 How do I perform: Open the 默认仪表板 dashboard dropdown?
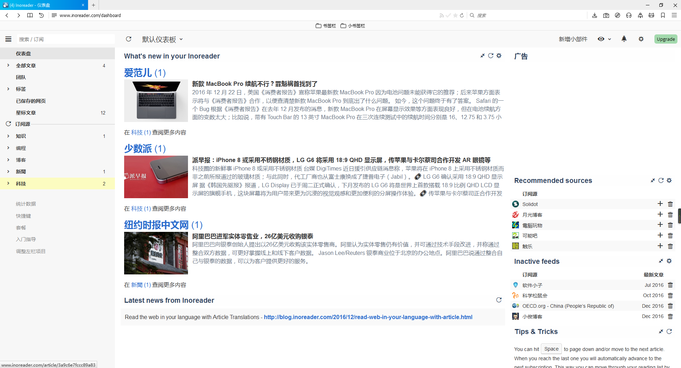click(x=162, y=39)
